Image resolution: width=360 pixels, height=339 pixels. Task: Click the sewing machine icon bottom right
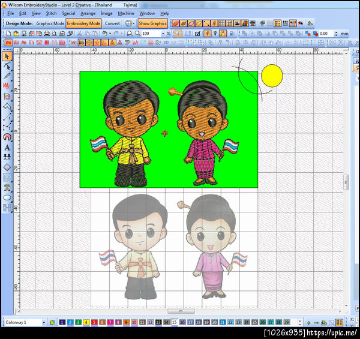pyautogui.click(x=324, y=323)
